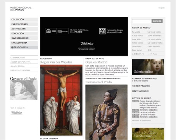Select the Votre visite link
The image size is (176, 140).
pos(137,43)
